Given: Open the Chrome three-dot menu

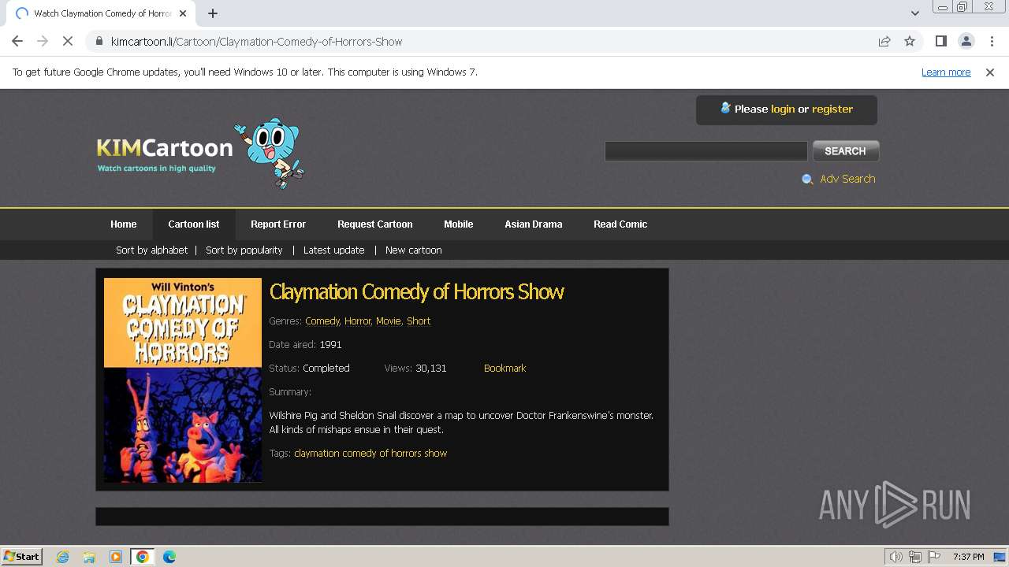Looking at the screenshot, I should [x=992, y=42].
